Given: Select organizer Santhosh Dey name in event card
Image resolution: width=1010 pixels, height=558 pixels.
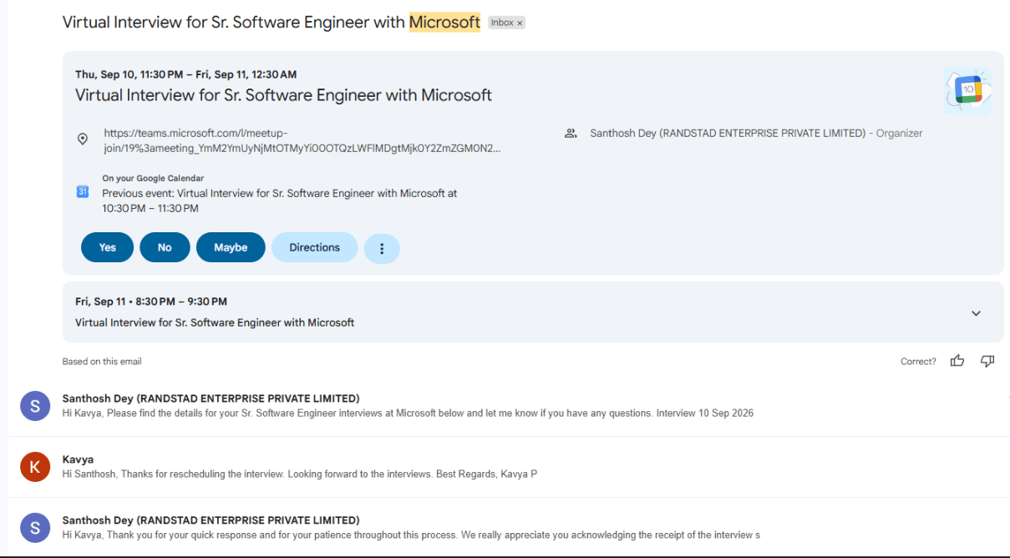Looking at the screenshot, I should pyautogui.click(x=728, y=133).
